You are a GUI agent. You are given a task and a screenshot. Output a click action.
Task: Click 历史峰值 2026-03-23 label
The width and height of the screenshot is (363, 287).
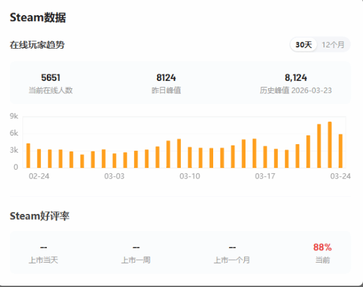296,90
